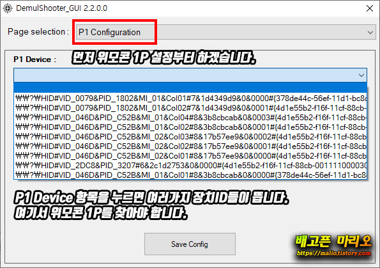Viewport: 380px width, 268px height.
Task: Select VID_046D&PID_C52B MI_01 Col01 device entry
Action: (190, 175)
